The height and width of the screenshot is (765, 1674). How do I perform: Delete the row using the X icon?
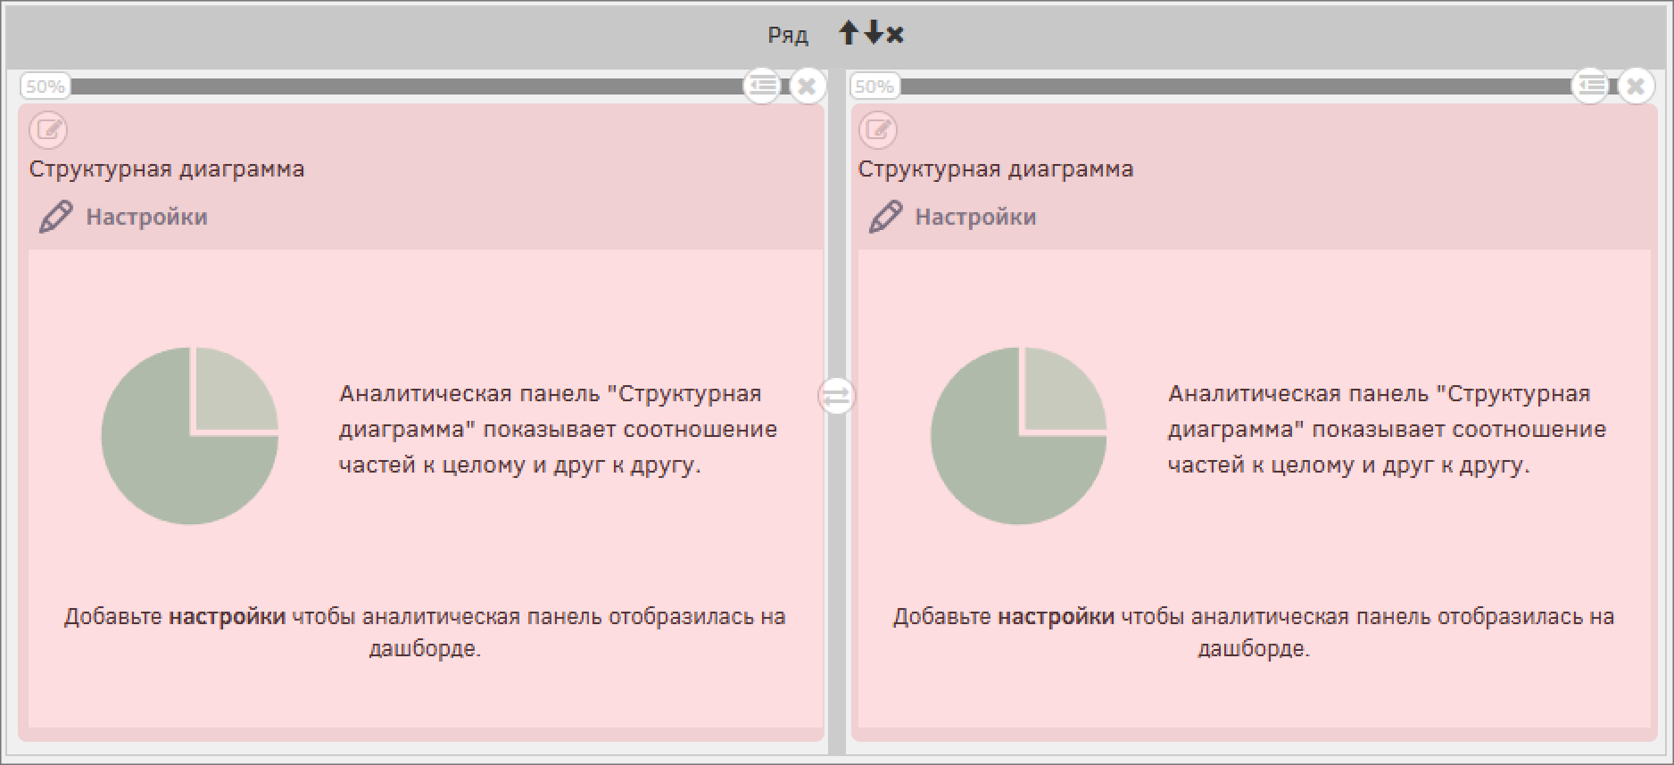click(895, 35)
